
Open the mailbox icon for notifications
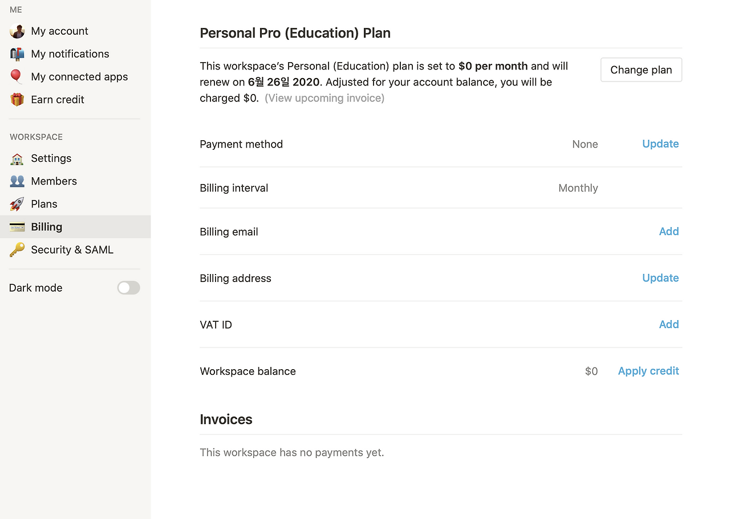pos(17,54)
